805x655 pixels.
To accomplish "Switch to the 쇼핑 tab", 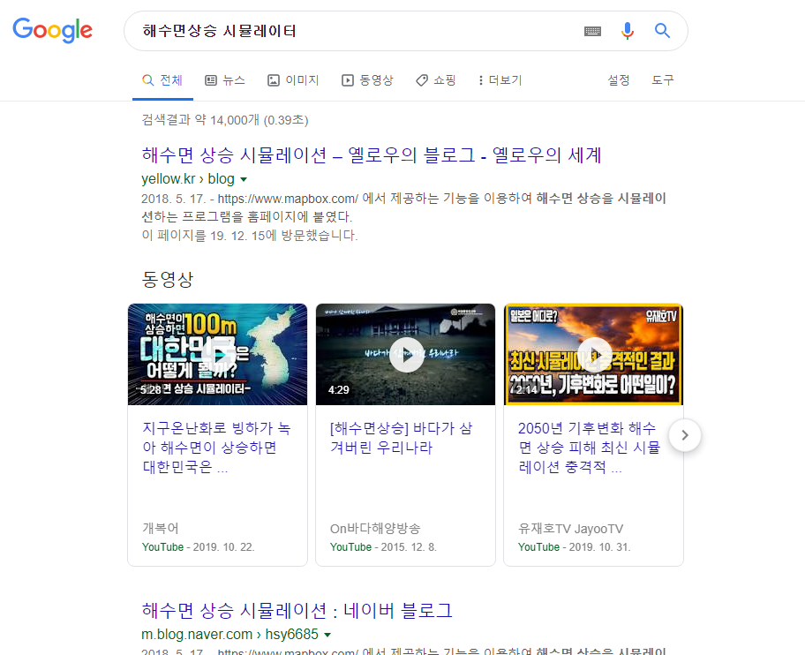I will coord(435,80).
